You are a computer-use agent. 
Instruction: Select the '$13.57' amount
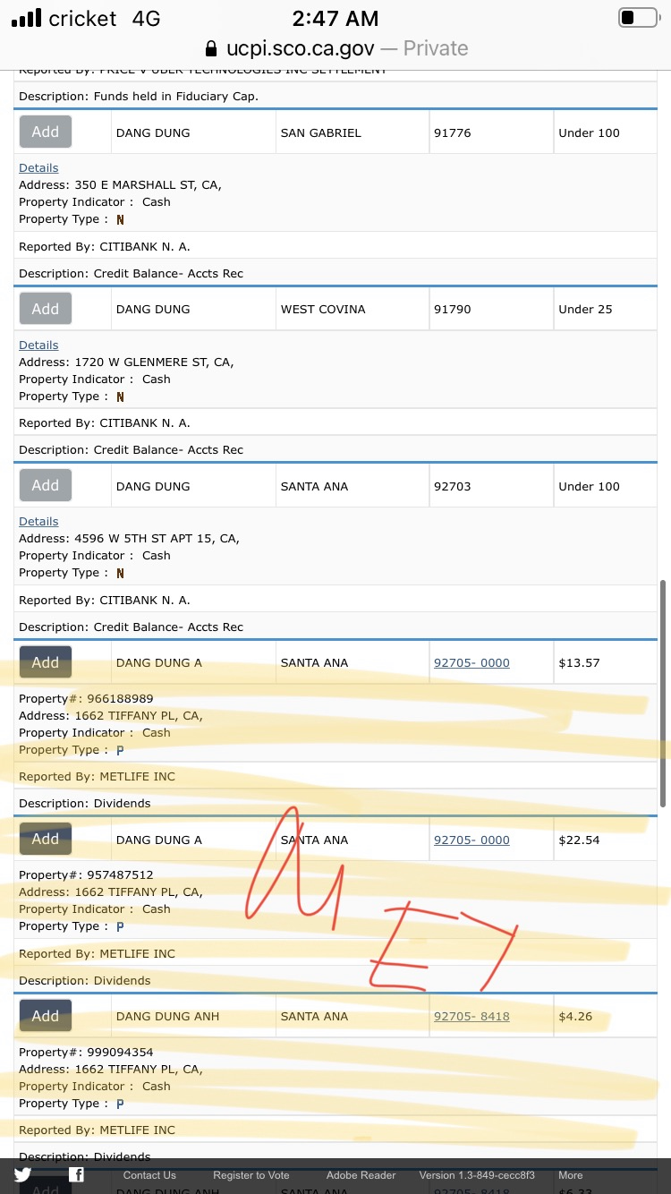pyautogui.click(x=579, y=662)
